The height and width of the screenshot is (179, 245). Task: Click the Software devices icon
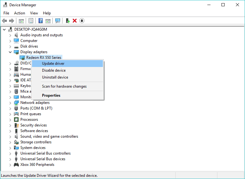click(16, 131)
